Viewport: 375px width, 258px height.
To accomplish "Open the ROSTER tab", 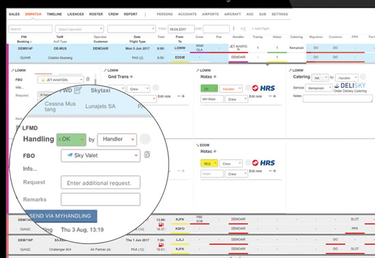I will point(96,14).
